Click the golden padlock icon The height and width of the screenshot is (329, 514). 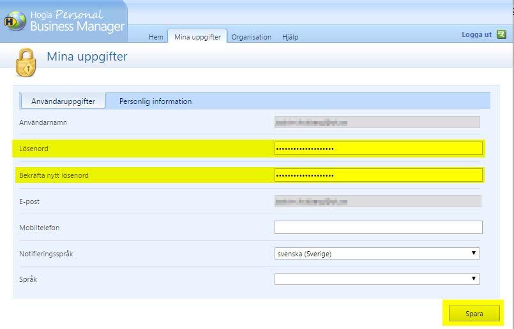click(26, 62)
